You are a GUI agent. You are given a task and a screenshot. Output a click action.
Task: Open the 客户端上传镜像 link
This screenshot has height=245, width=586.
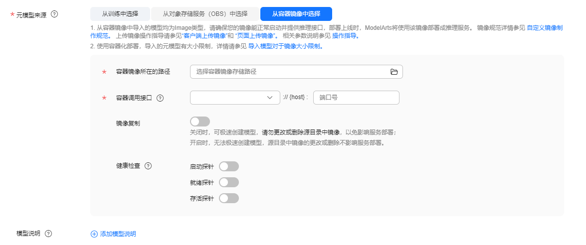[204, 36]
